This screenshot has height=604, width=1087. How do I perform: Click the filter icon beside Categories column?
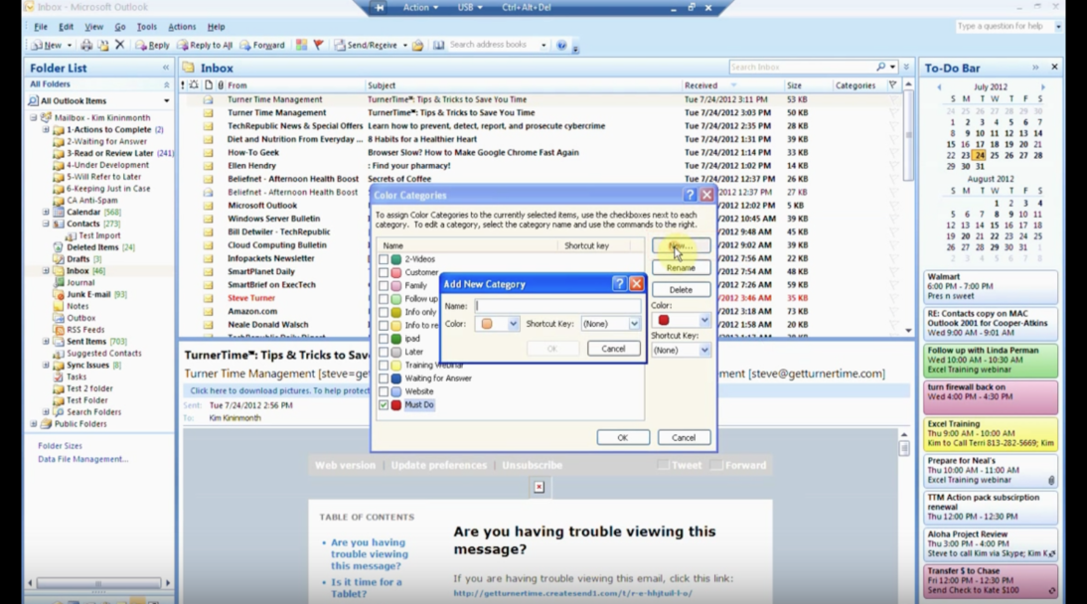pos(893,85)
